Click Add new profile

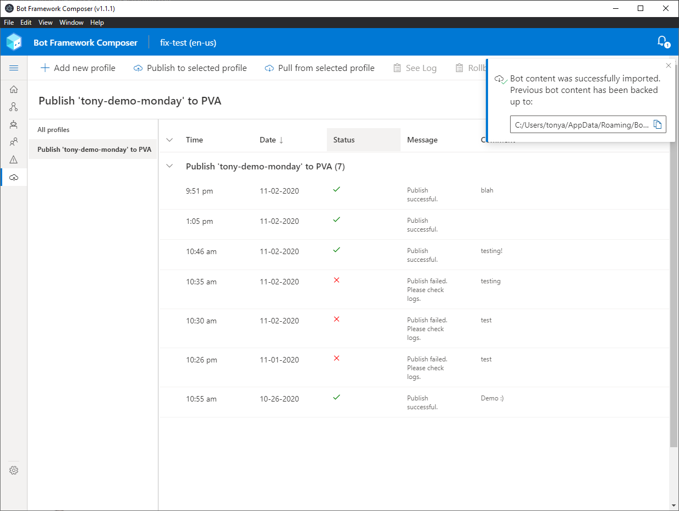pyautogui.click(x=78, y=68)
